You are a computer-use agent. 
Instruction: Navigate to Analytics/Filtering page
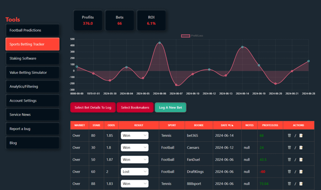[x=32, y=87]
